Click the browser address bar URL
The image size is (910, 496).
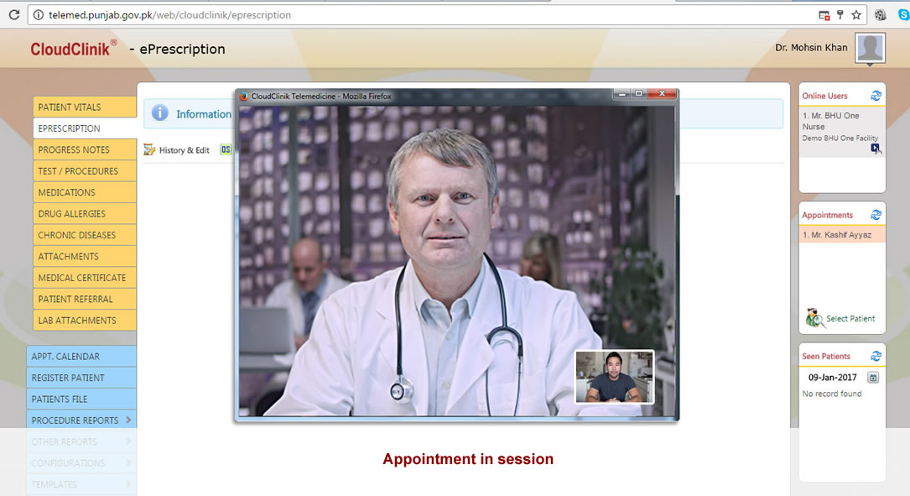tap(168, 14)
